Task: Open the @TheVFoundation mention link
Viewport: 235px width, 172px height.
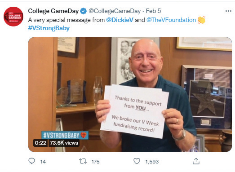Action: click(171, 20)
